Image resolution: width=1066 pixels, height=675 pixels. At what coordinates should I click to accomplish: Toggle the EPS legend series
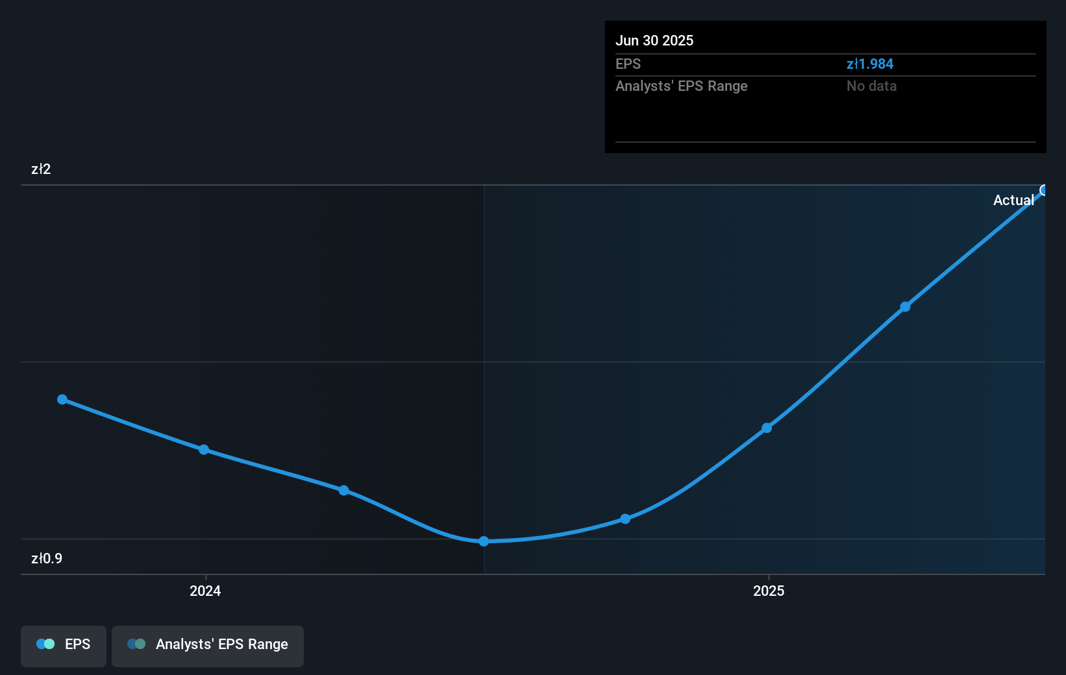64,646
